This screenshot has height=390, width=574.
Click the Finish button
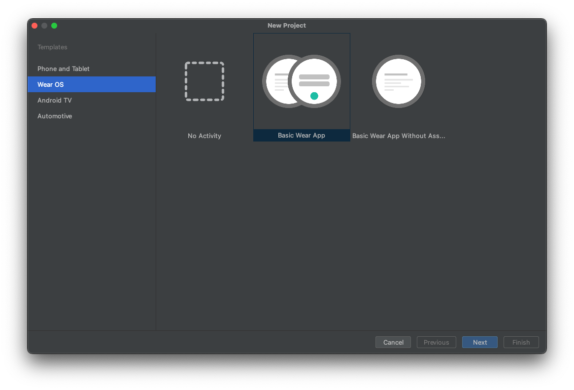tap(521, 342)
